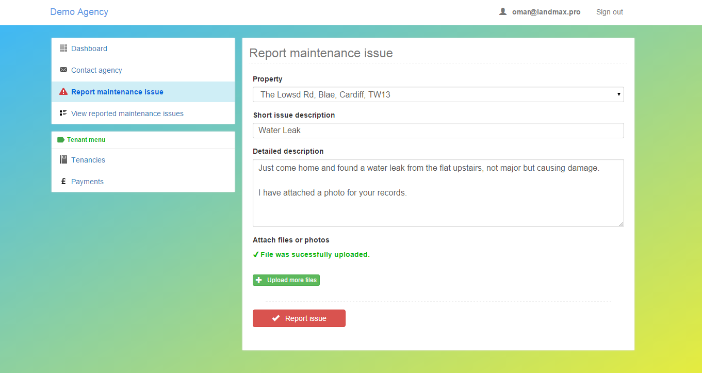Open the Property dropdown
This screenshot has width=702, height=373.
pyautogui.click(x=437, y=94)
